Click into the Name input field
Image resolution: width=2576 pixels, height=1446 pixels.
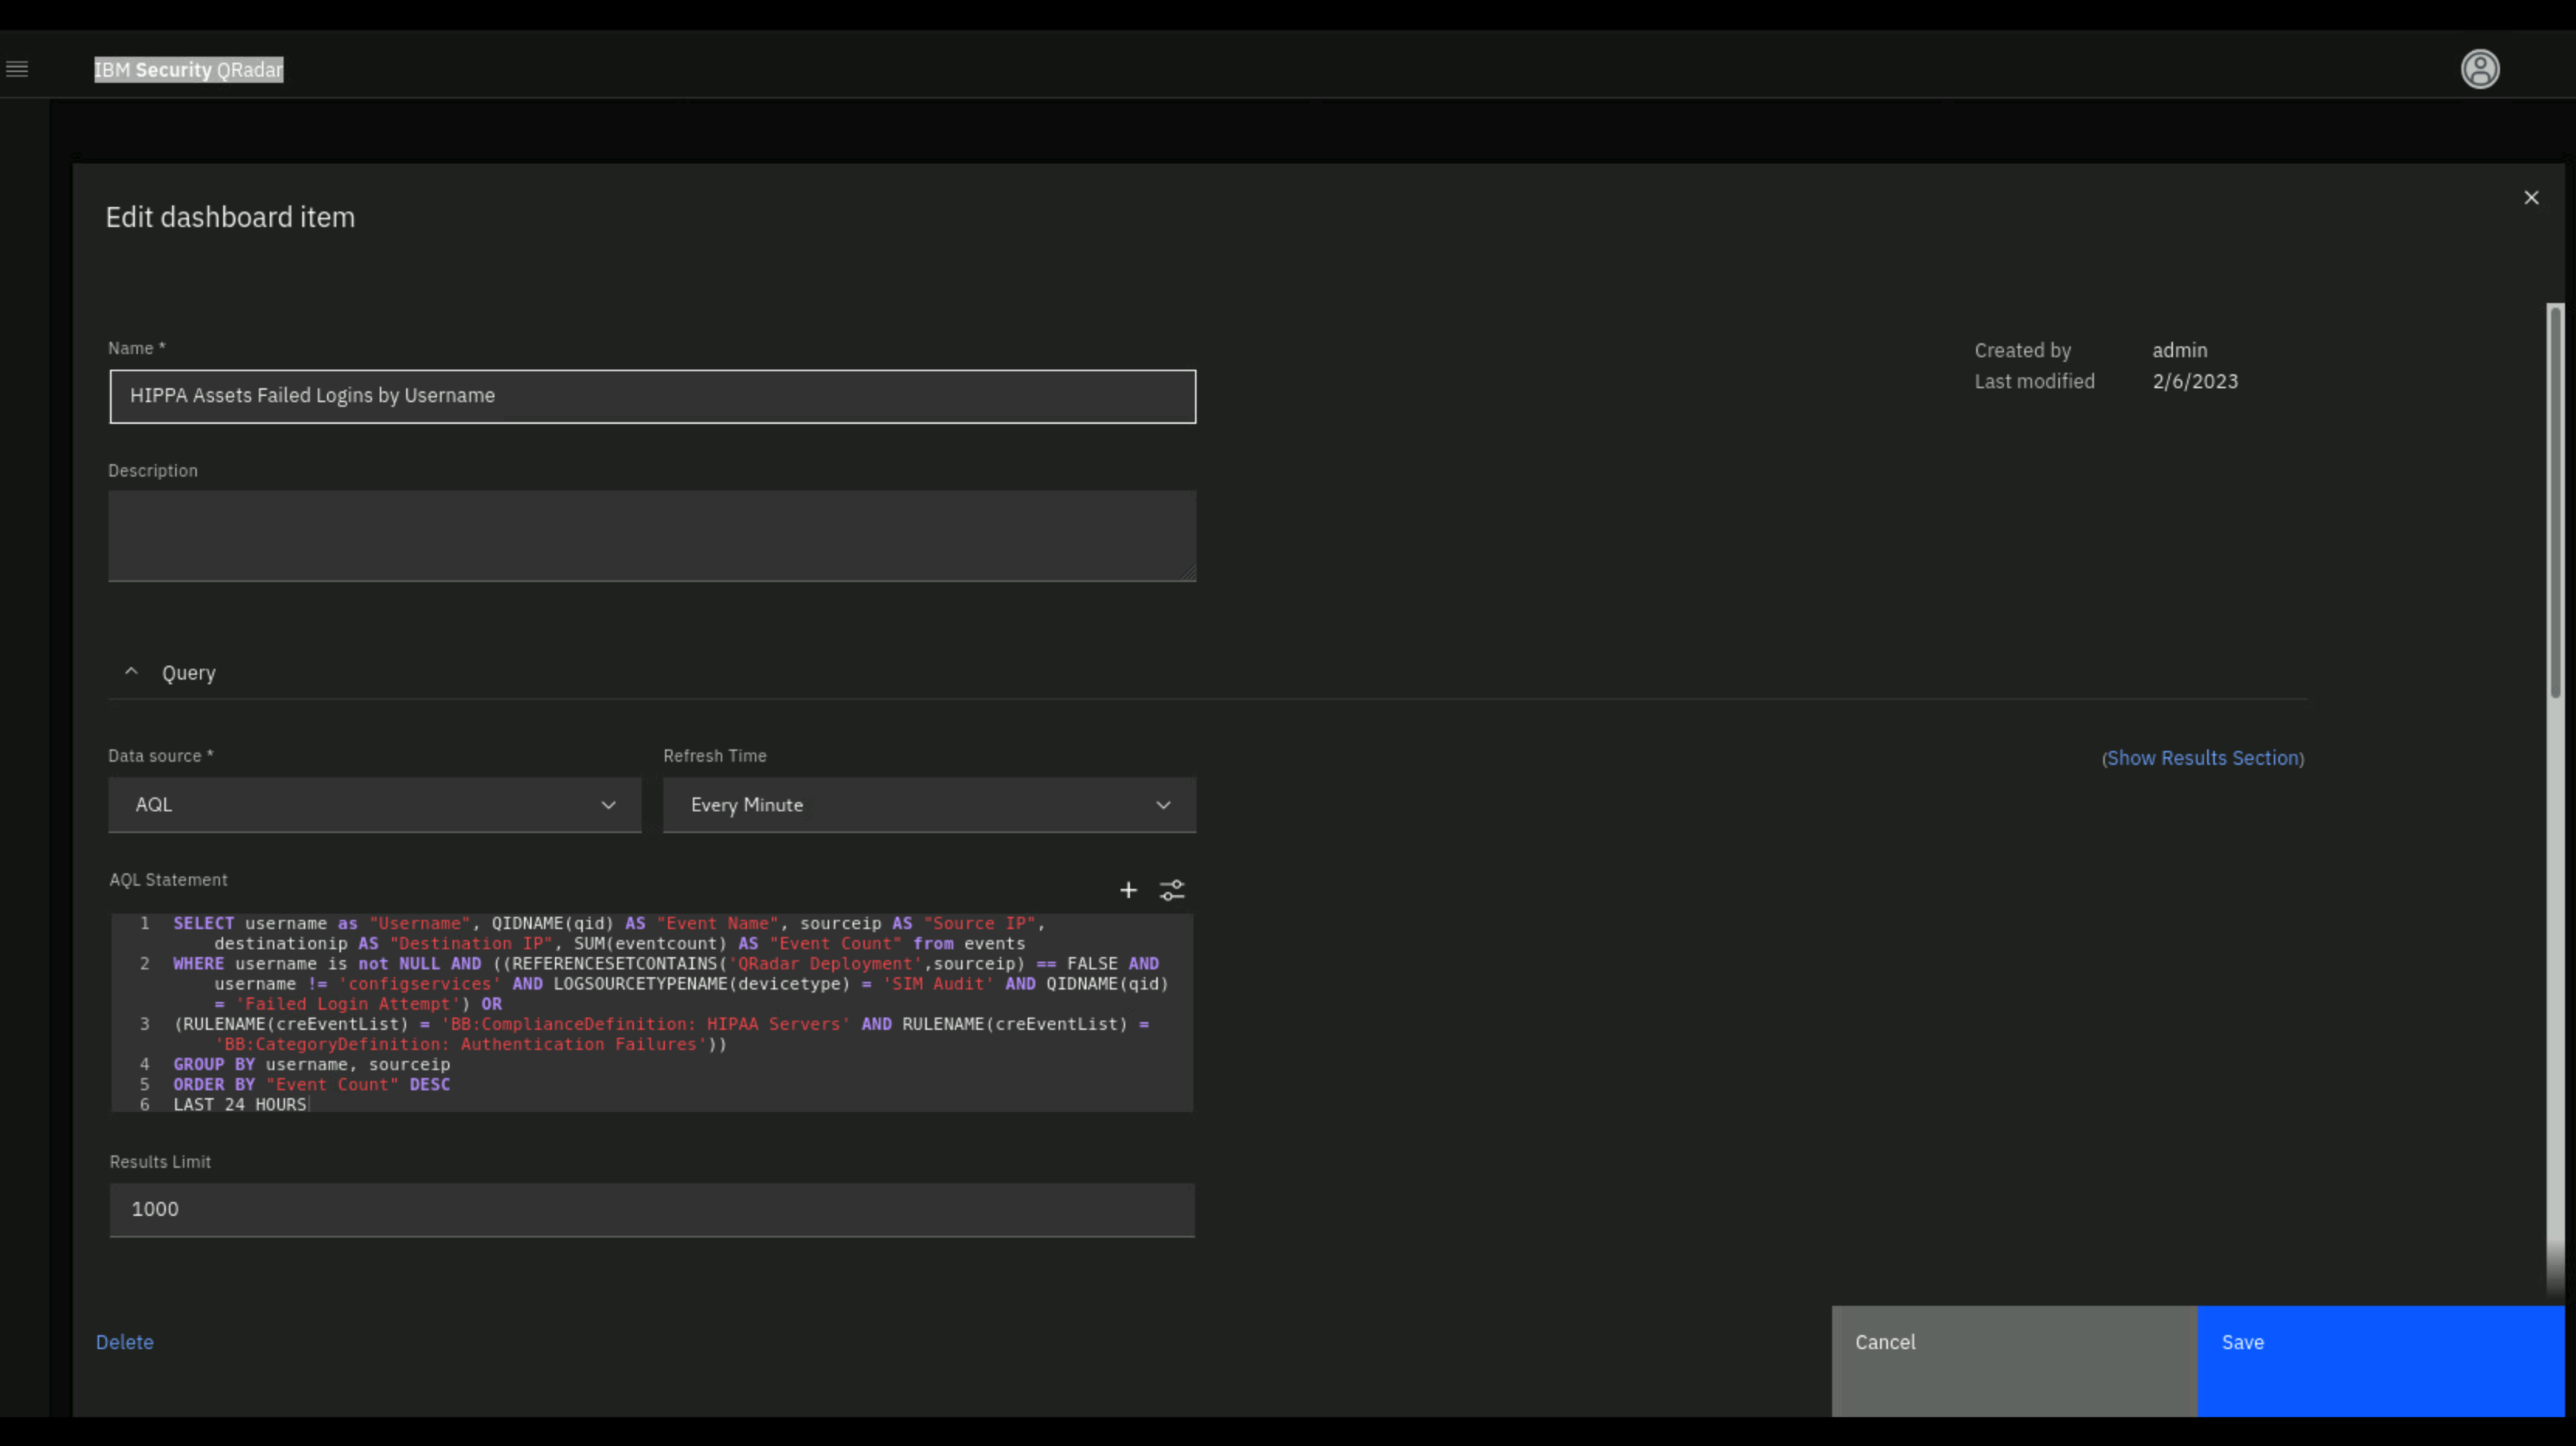(652, 396)
